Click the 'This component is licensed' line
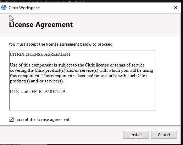 pos(78,76)
